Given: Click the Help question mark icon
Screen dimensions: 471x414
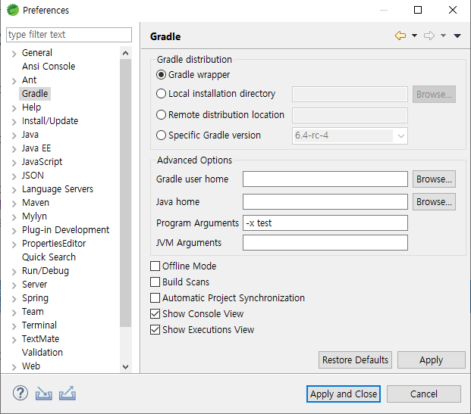Looking at the screenshot, I should [x=20, y=393].
